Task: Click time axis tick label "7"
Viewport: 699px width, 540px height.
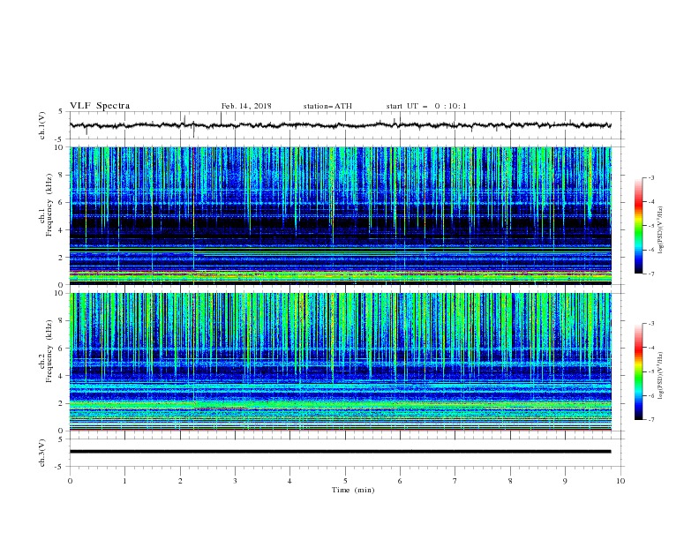Action: coord(455,481)
